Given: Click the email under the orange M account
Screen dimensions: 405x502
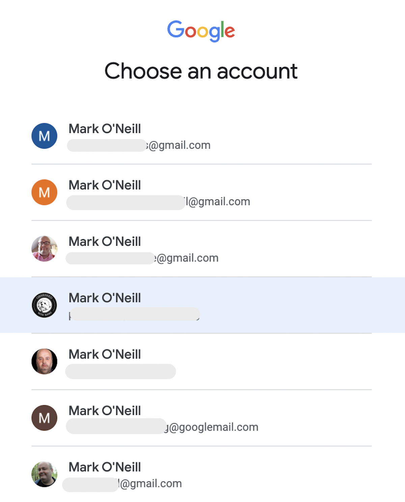Looking at the screenshot, I should (x=159, y=202).
